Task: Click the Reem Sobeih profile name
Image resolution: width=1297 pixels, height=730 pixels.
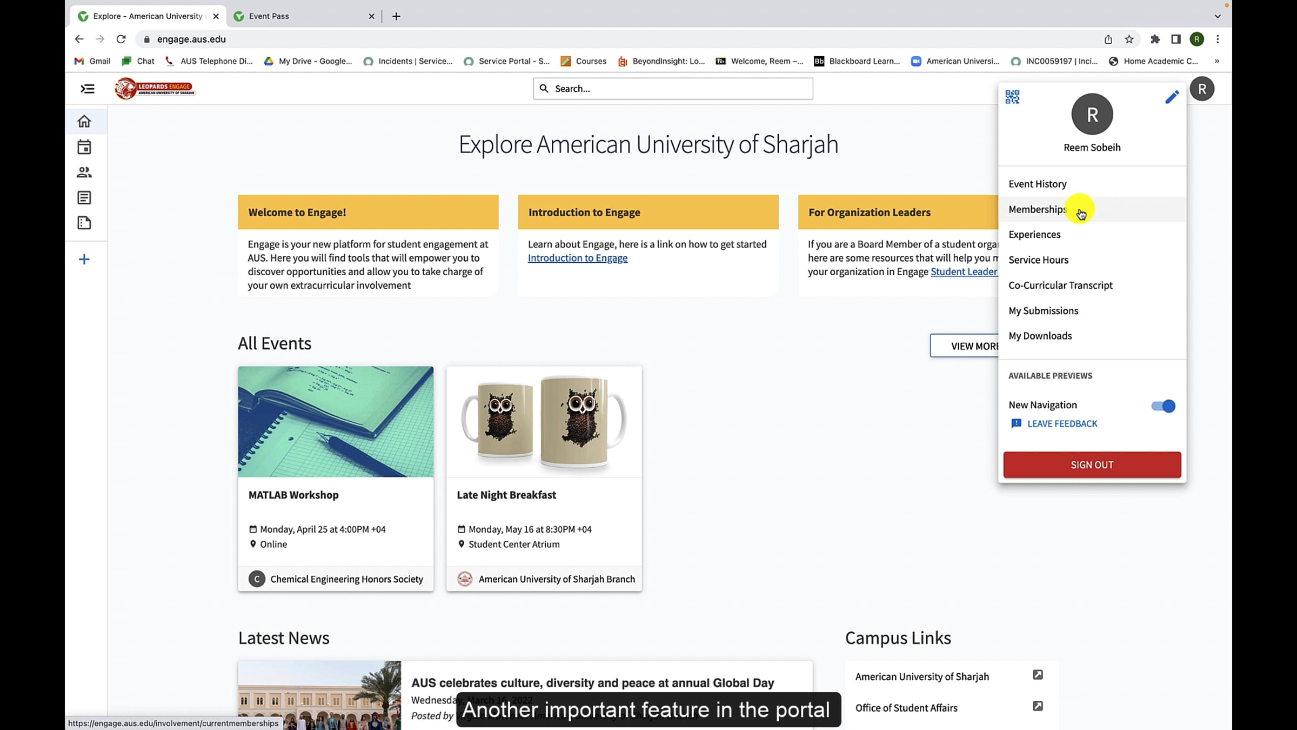Action: [1092, 148]
